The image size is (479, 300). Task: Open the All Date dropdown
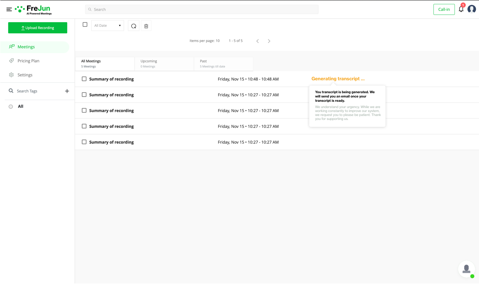(x=107, y=25)
